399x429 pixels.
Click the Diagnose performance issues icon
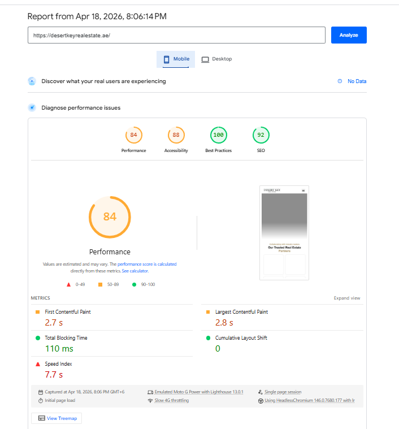click(32, 107)
